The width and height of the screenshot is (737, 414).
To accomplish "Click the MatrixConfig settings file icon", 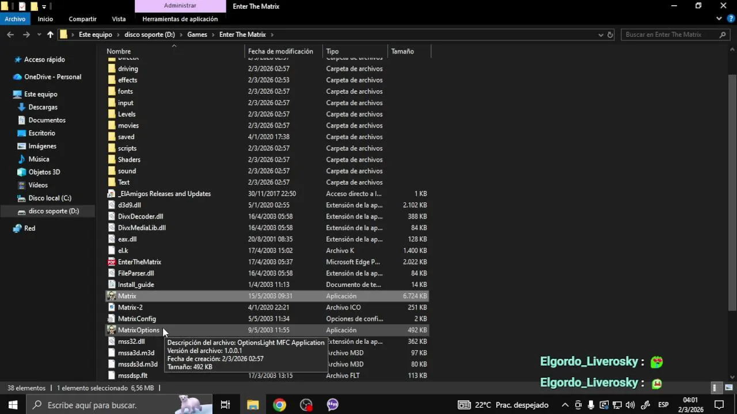I will coord(112,319).
